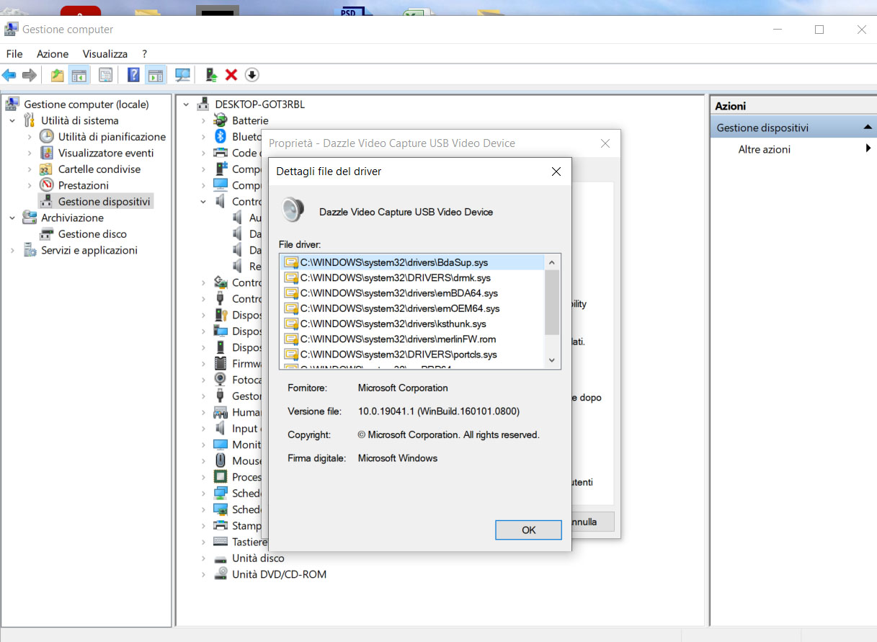Select Visualizzatore eventi icon in tree

[47, 153]
